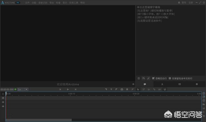Toggle the 忽略空白行 checkbox
The height and width of the screenshot is (122, 206).
(153, 78)
